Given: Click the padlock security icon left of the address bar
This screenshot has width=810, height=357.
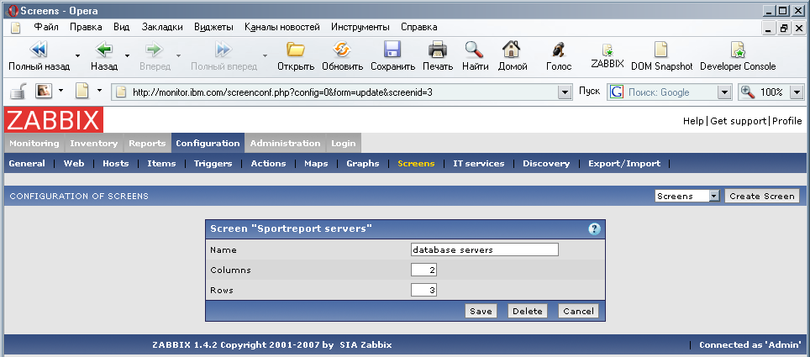Looking at the screenshot, I should [x=19, y=92].
